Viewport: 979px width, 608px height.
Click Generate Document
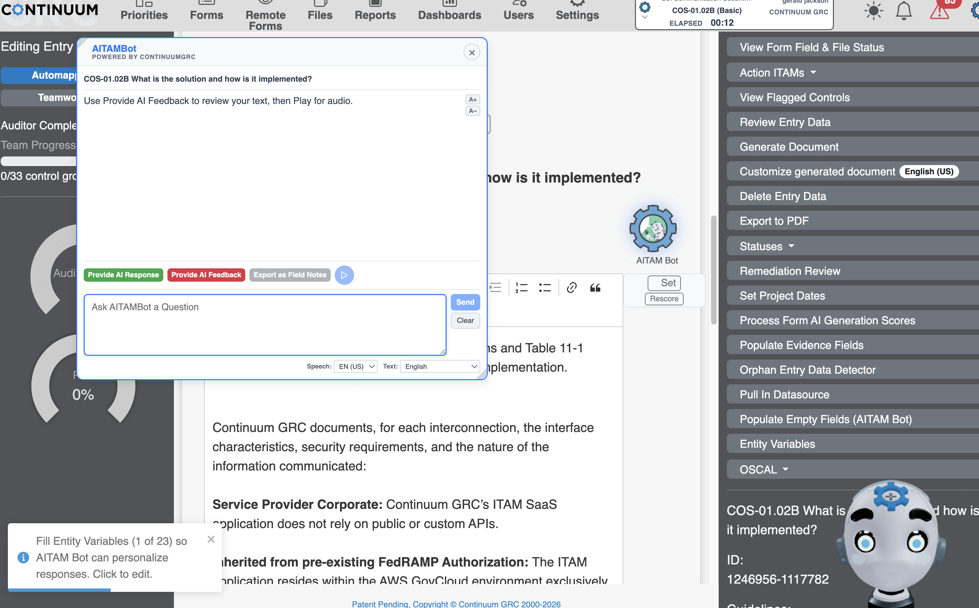coord(852,147)
